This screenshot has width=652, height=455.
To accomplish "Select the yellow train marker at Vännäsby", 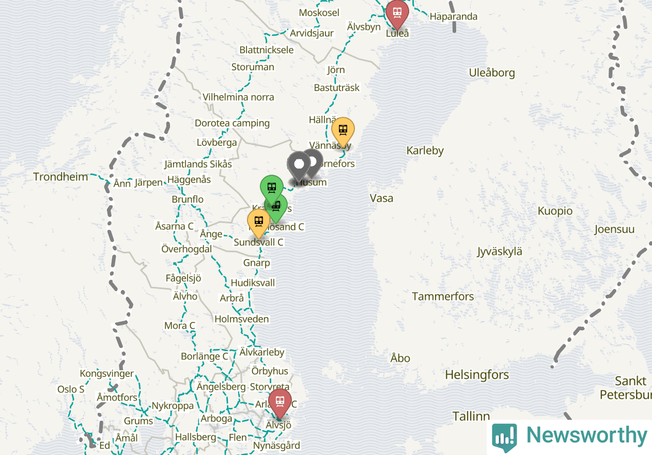I will pyautogui.click(x=343, y=131).
